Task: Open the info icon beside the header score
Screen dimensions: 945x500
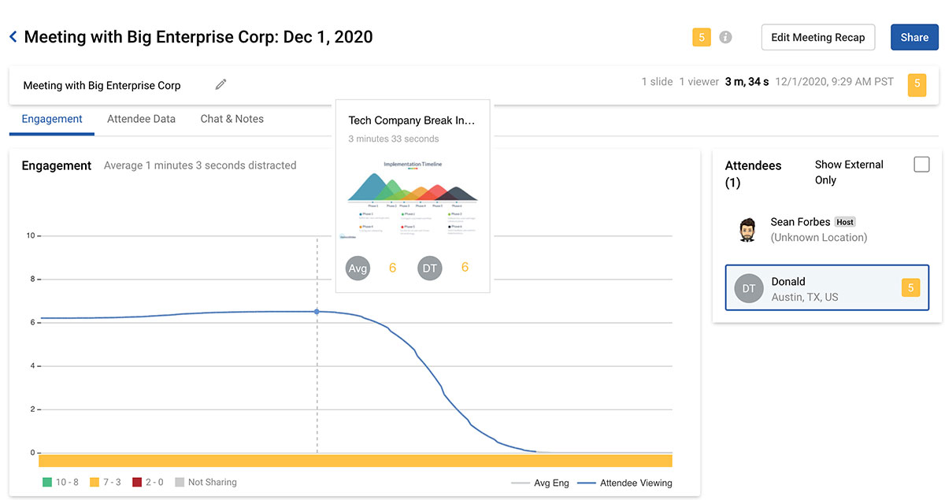Action: click(725, 37)
